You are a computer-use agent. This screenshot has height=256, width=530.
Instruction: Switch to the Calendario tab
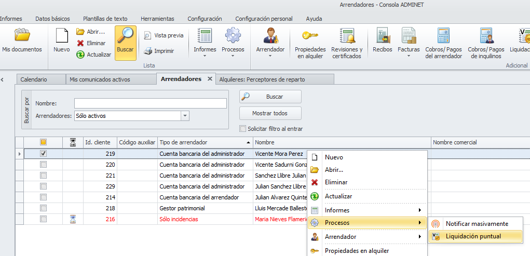(x=34, y=79)
